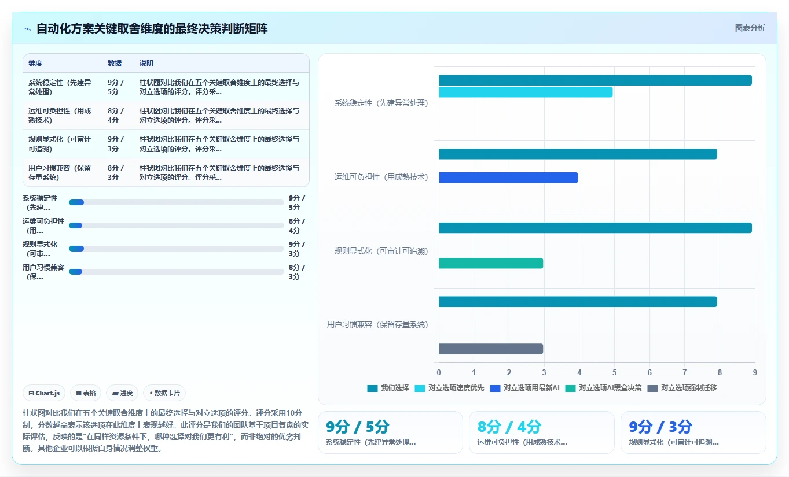Click the y-axis label 运维可负担性（用成熟技术）

381,177
